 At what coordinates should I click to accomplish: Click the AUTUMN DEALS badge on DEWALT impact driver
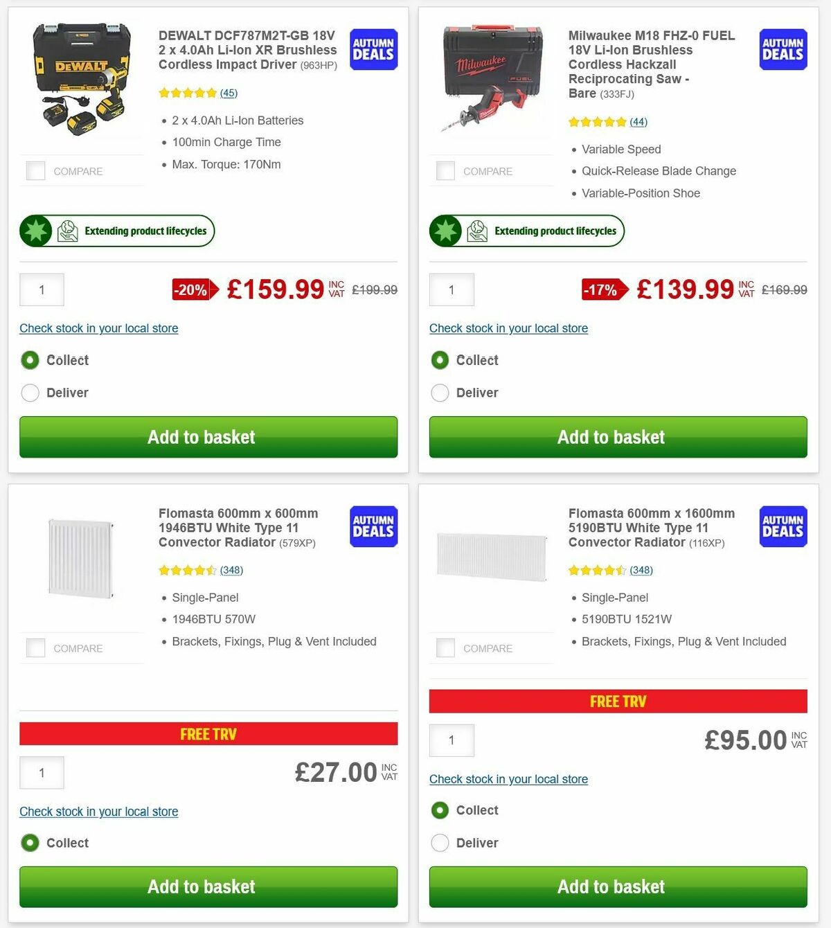coord(373,49)
